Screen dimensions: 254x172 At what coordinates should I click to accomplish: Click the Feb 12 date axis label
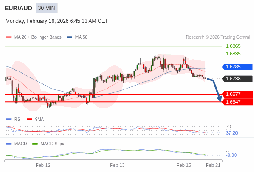click(x=43, y=165)
